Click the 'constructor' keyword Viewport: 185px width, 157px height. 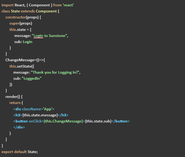pos(16,17)
